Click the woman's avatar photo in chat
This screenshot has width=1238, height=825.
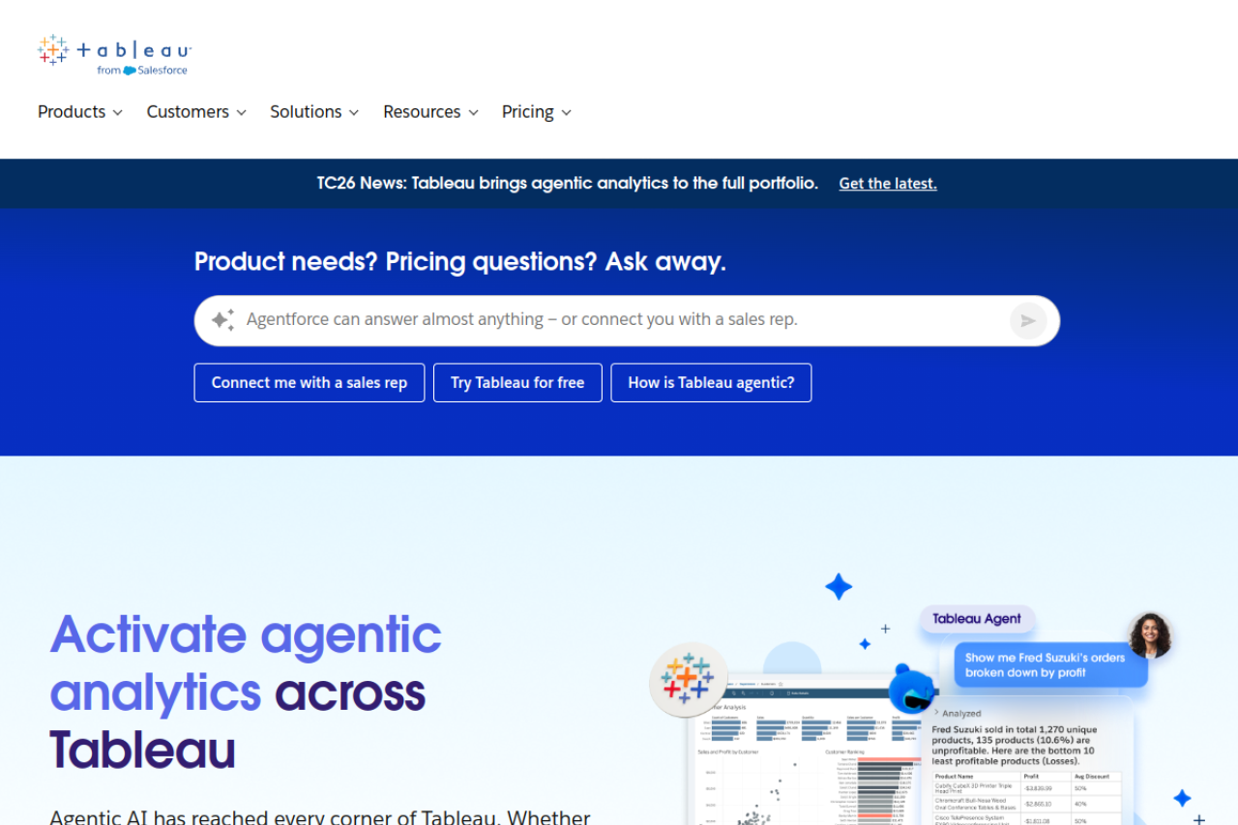[x=1150, y=635]
